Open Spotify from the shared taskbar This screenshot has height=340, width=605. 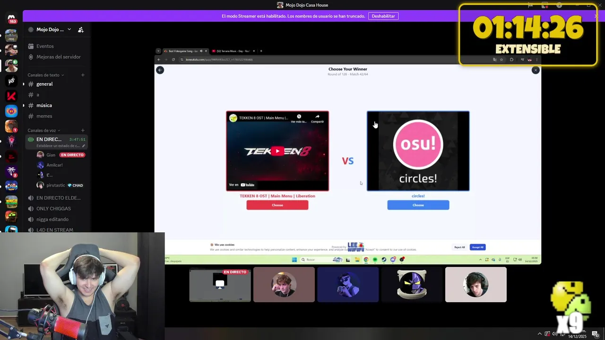(375, 260)
